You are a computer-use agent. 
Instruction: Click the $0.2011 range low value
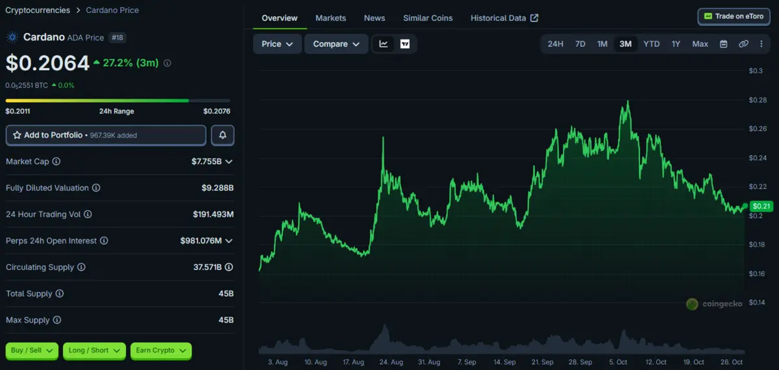pos(18,111)
